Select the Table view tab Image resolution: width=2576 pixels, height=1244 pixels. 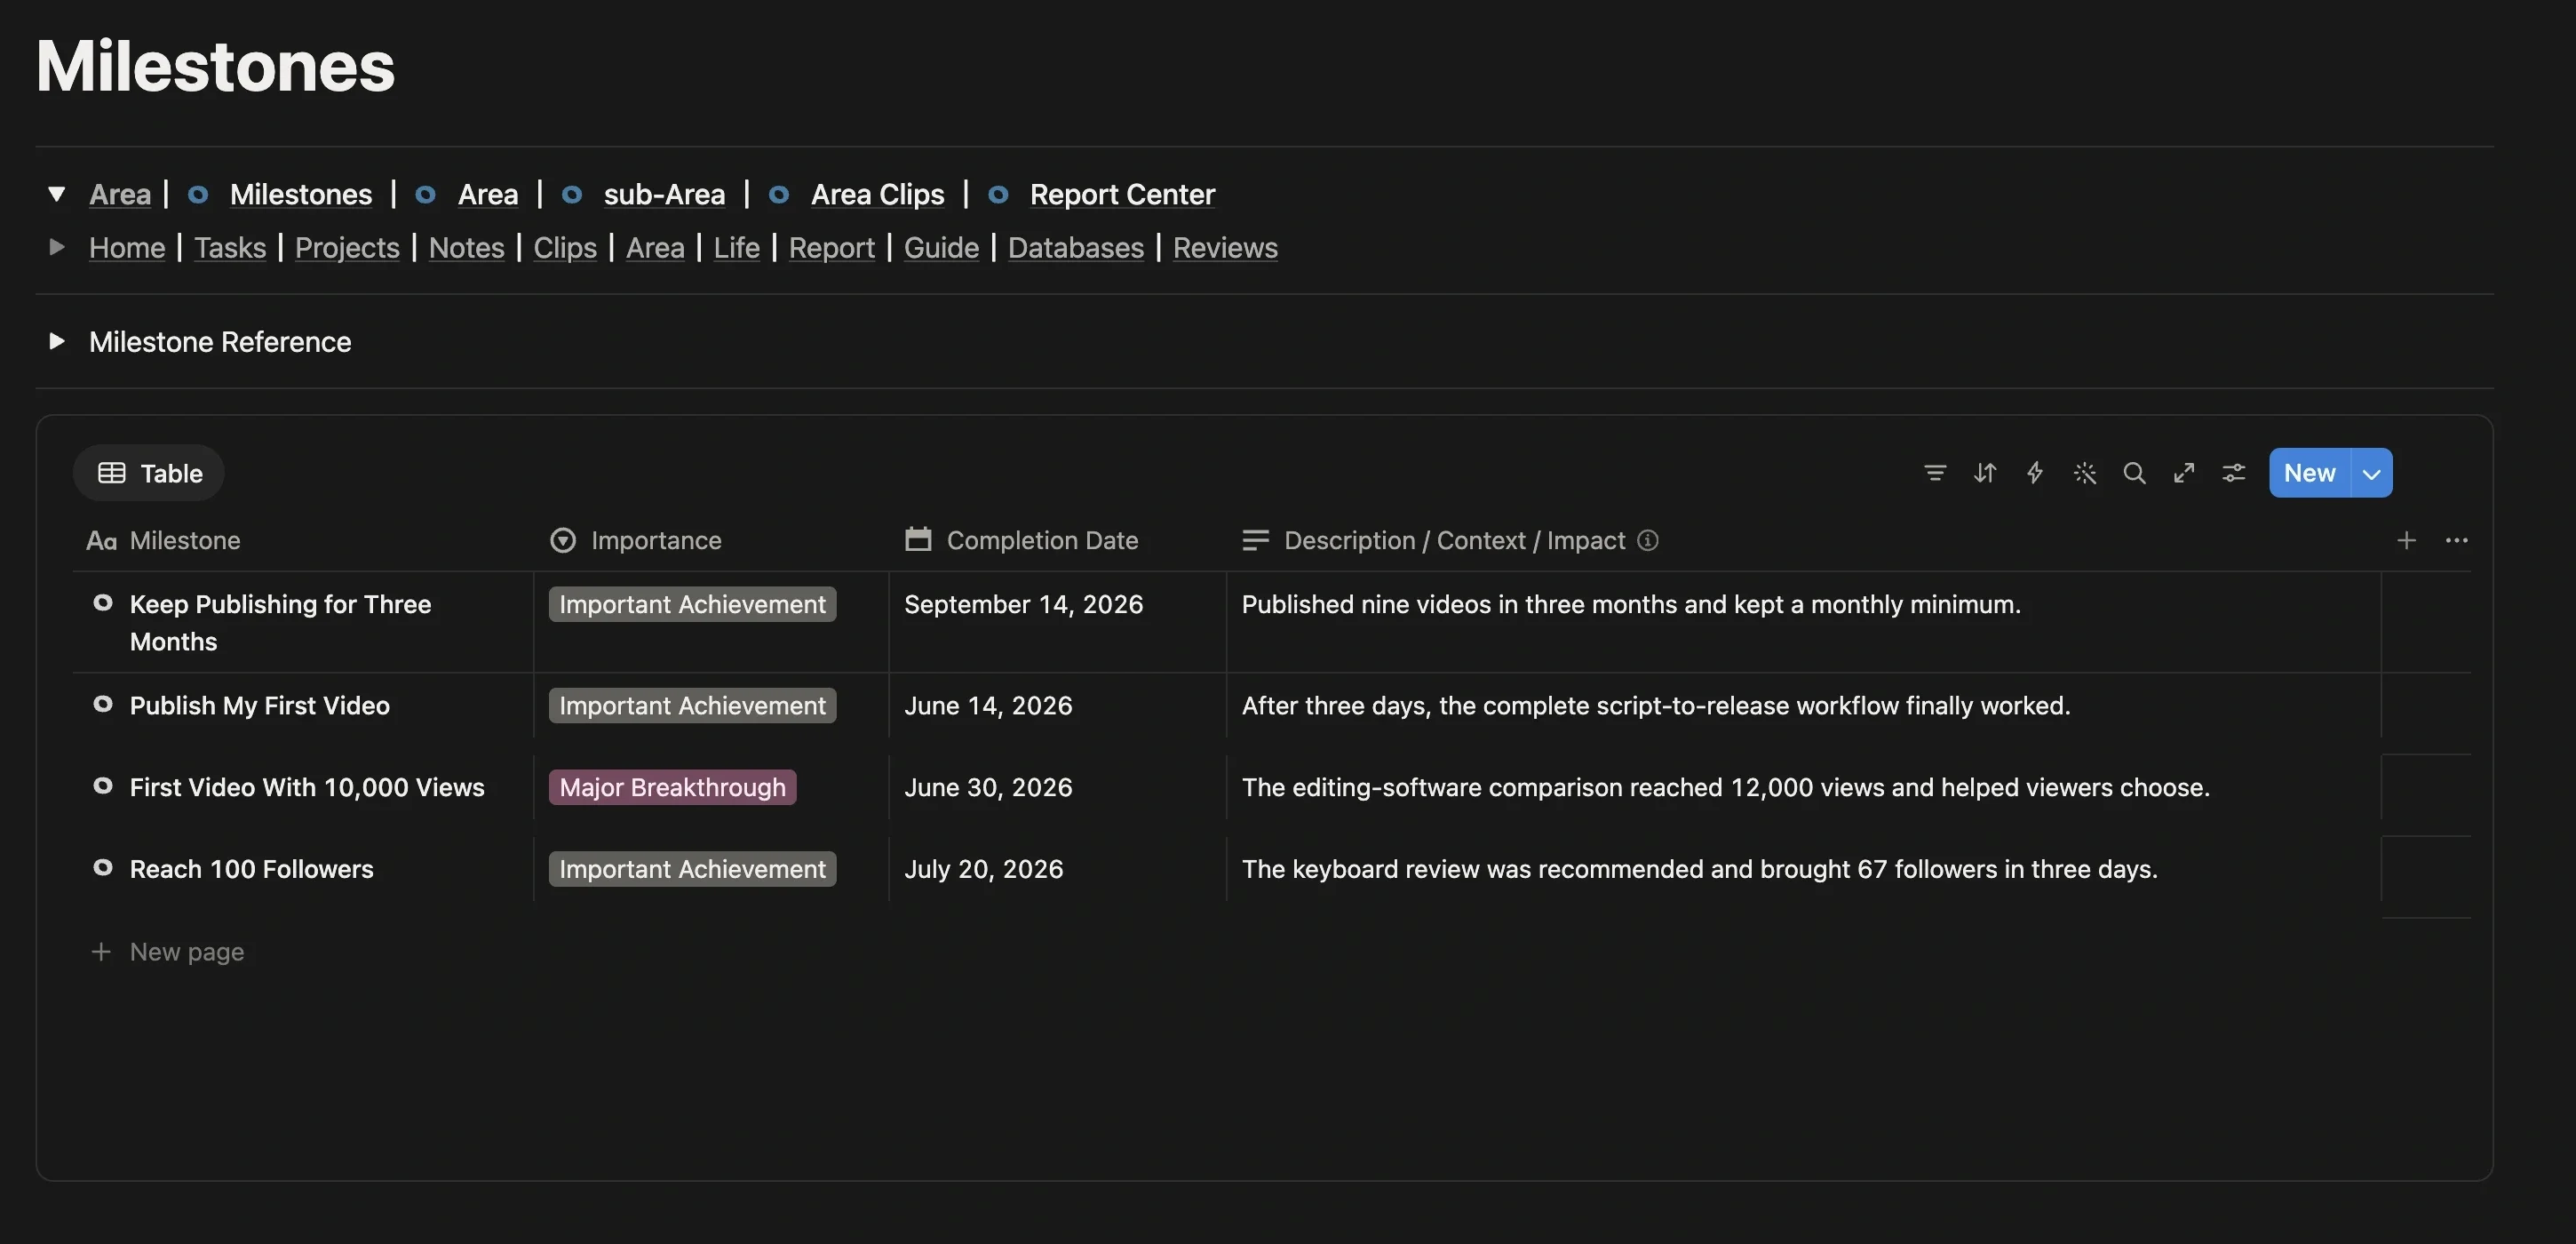(149, 473)
